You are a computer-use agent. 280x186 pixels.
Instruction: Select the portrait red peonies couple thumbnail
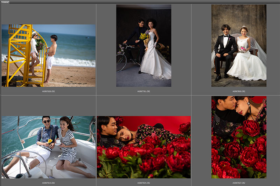tap(239, 137)
